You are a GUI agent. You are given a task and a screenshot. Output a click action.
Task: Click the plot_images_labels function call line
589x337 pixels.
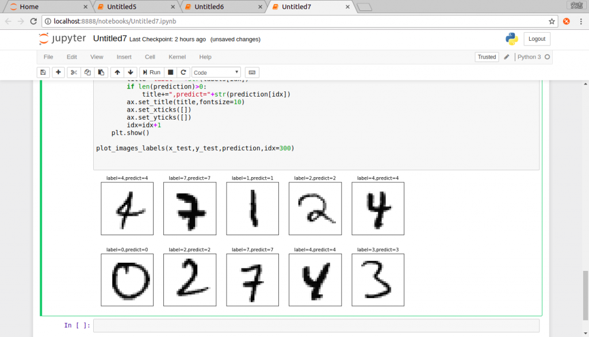pos(195,148)
